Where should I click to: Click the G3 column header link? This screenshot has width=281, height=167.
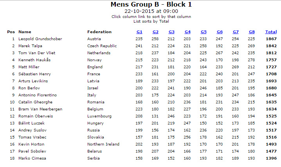[x=171, y=32]
